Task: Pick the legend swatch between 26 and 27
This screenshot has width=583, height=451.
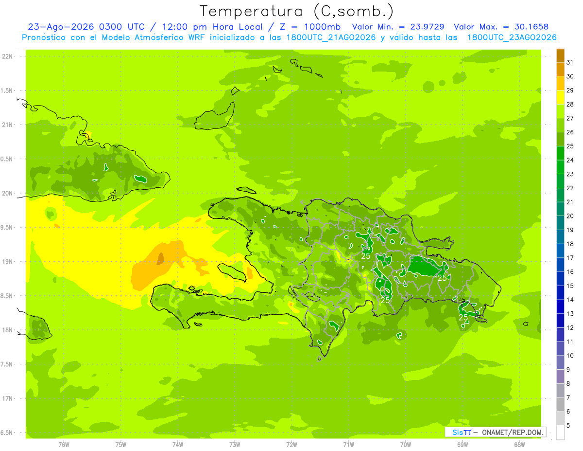Action: [560, 126]
